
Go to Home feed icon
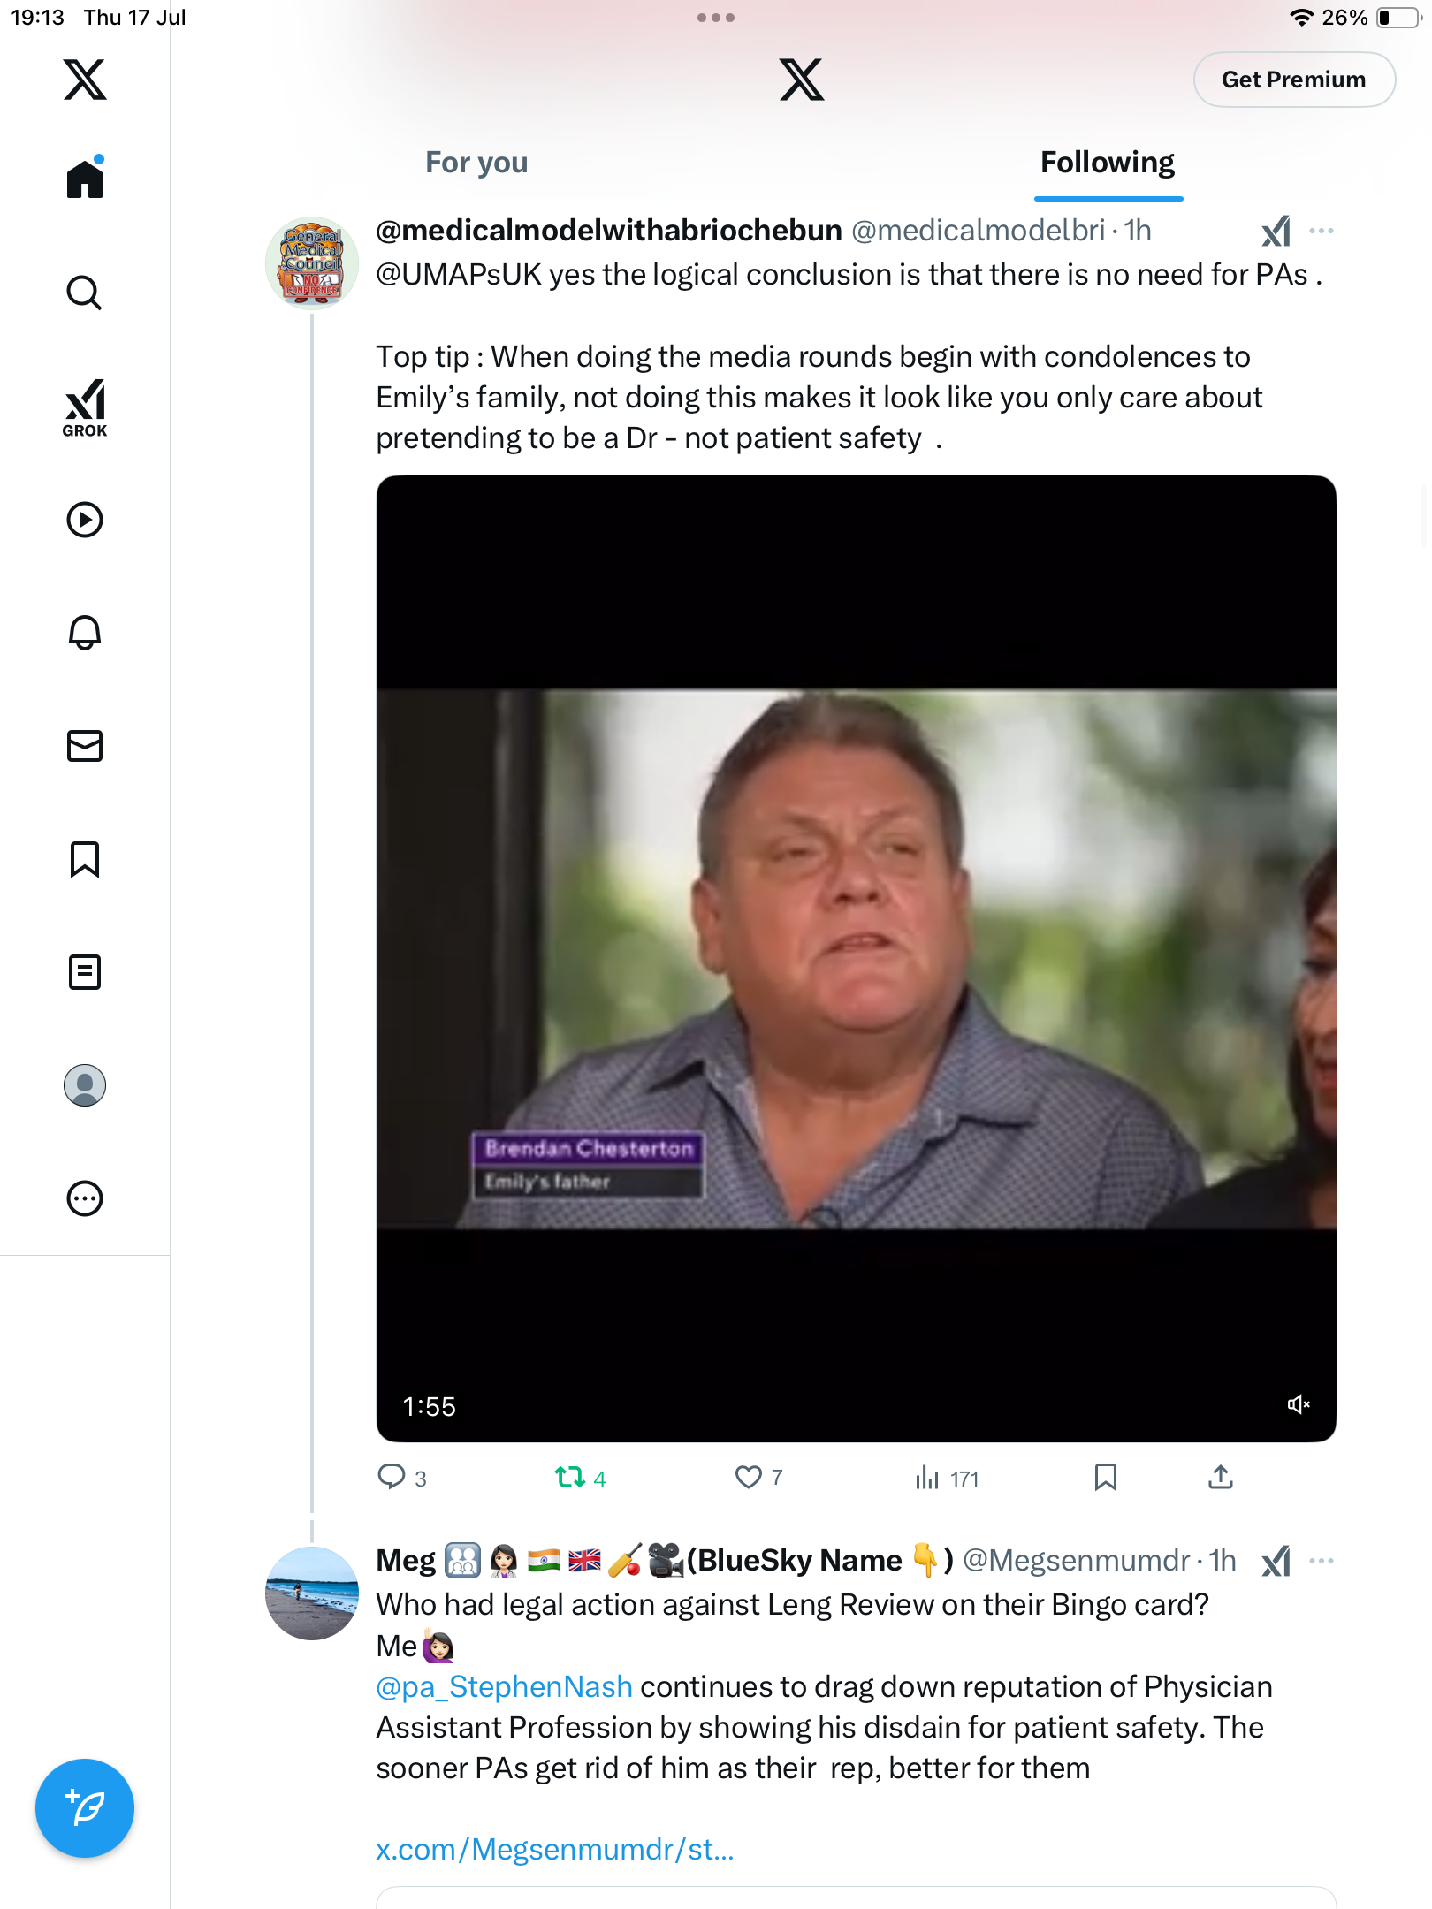point(85,178)
